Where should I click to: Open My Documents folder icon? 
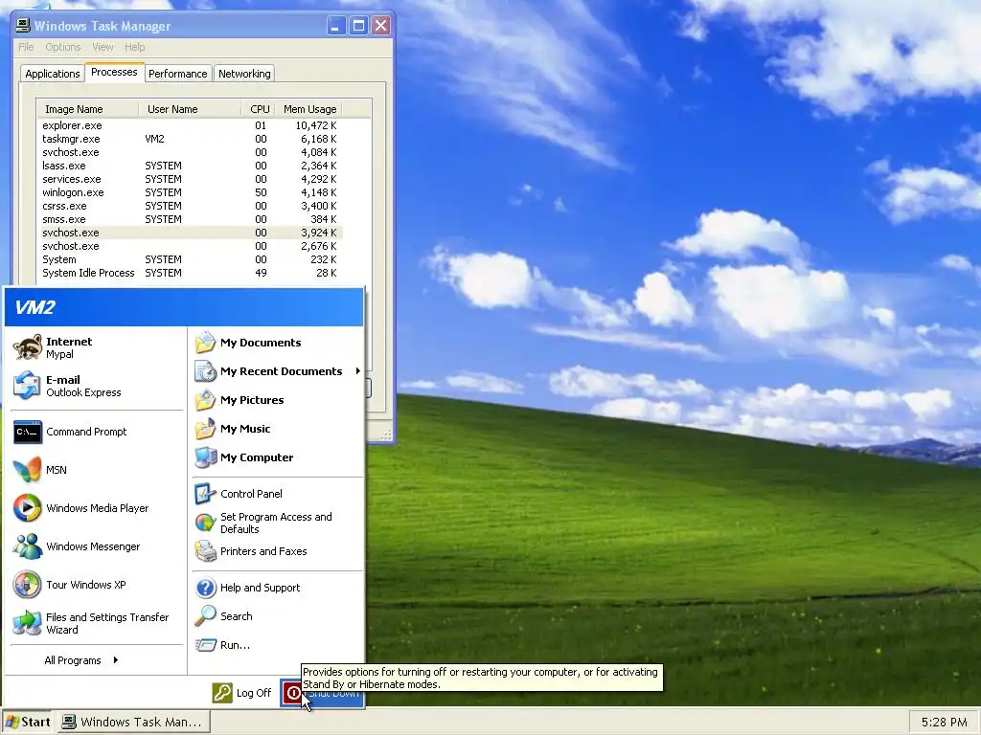coord(205,343)
